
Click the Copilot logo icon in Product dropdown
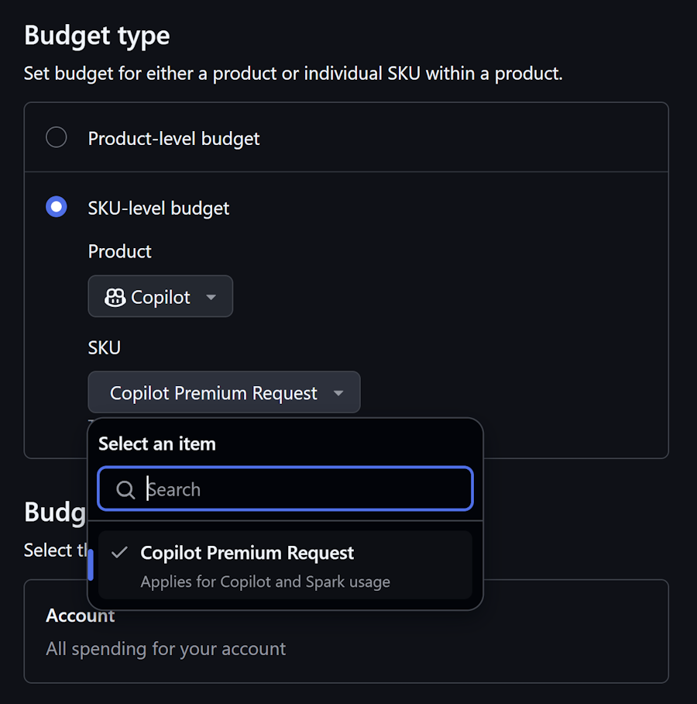click(115, 297)
